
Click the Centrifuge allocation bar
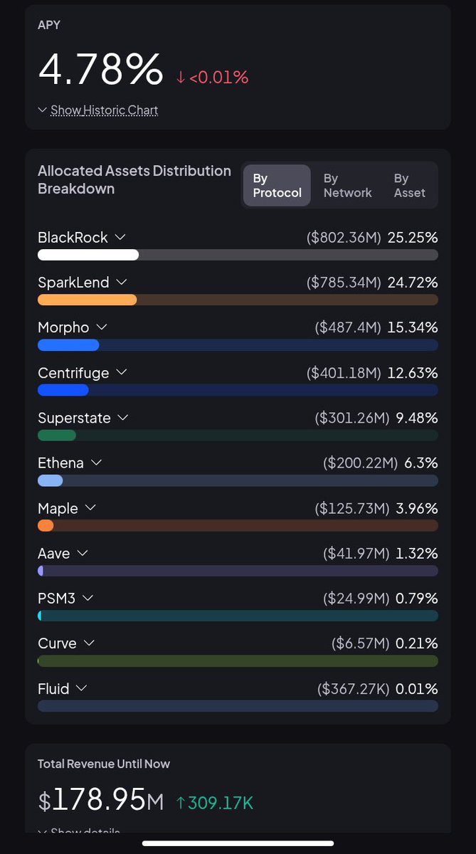coord(63,390)
